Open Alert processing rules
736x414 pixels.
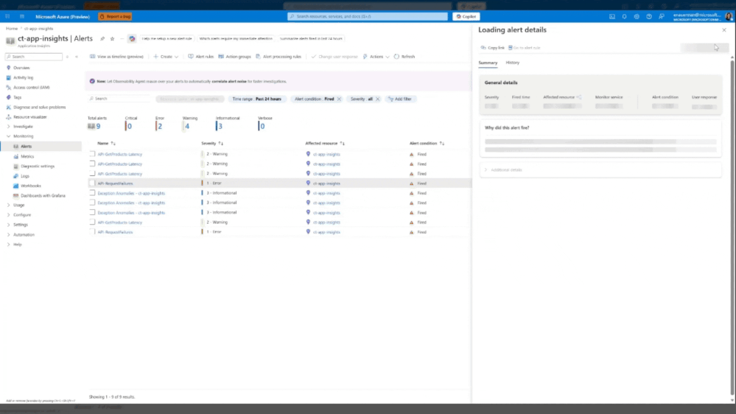tap(278, 57)
